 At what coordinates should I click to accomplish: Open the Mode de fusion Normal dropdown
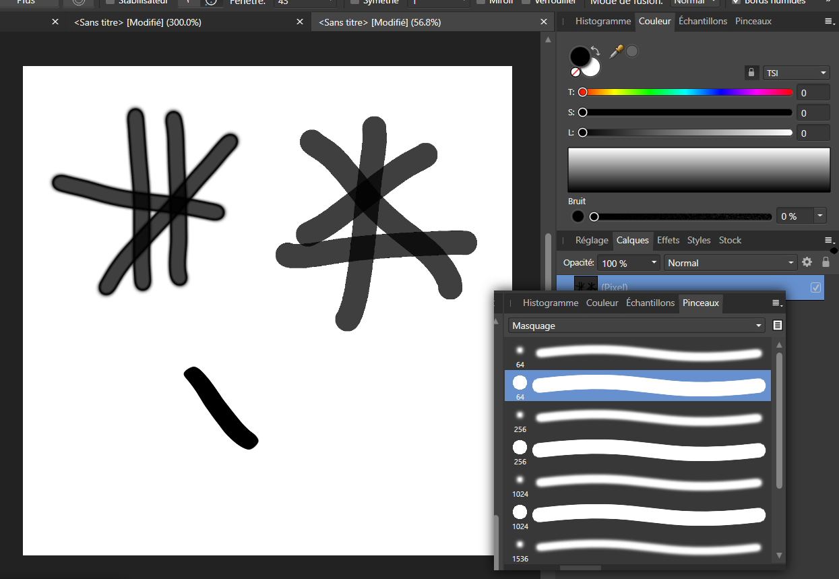click(x=695, y=2)
